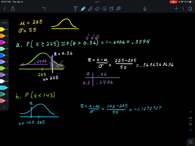This screenshot has height=146, width=195.
Task: Tap the red screen recording indicator
Action: pyautogui.click(x=173, y=2)
